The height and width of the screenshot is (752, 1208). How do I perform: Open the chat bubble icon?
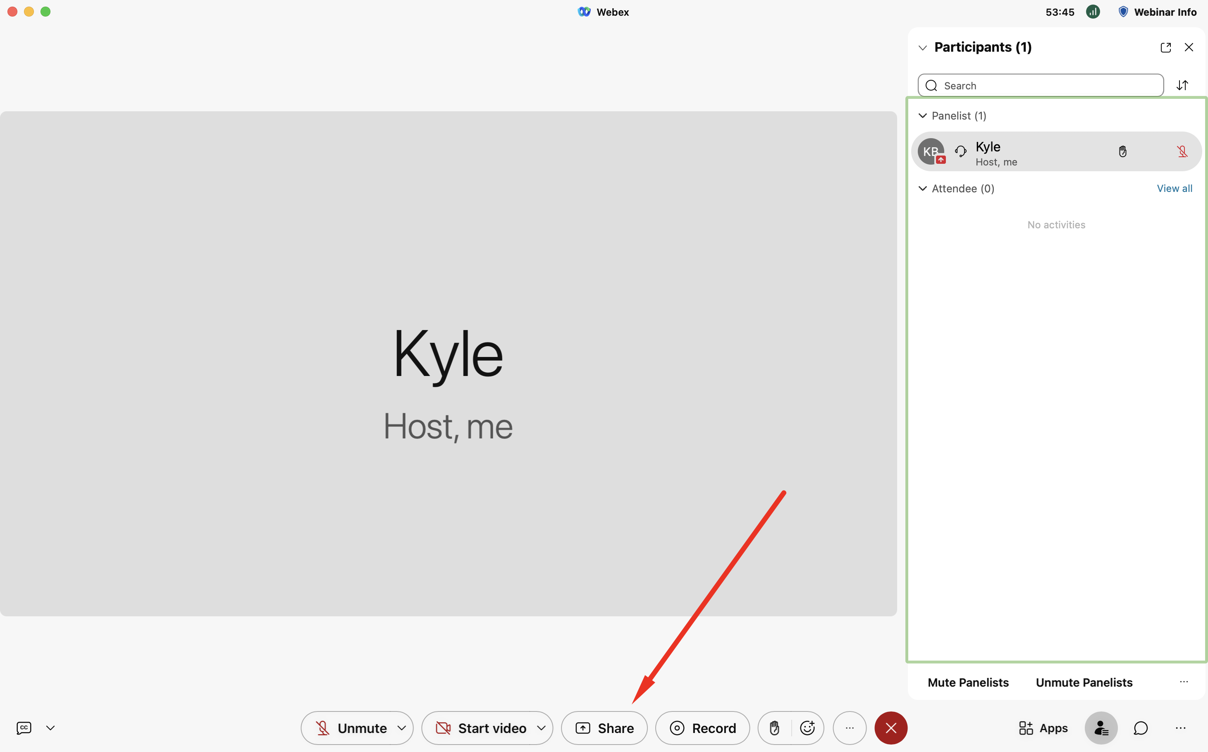pyautogui.click(x=1140, y=728)
